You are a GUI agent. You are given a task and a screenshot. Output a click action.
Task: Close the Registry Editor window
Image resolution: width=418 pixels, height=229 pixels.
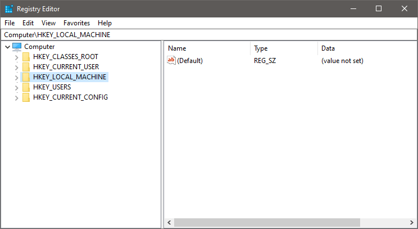pos(405,9)
